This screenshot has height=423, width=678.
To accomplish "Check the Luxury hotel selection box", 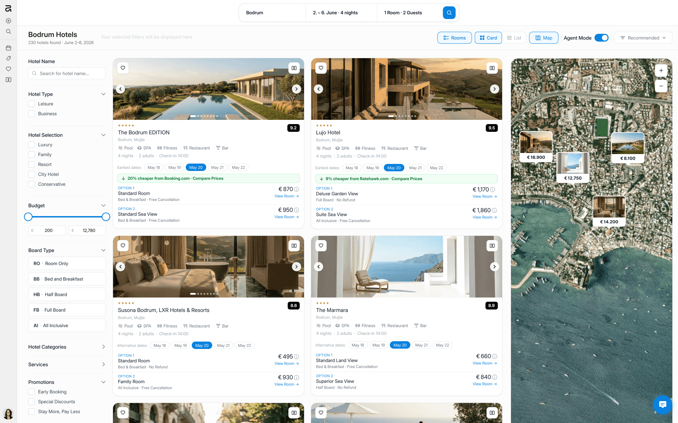I will pos(32,145).
